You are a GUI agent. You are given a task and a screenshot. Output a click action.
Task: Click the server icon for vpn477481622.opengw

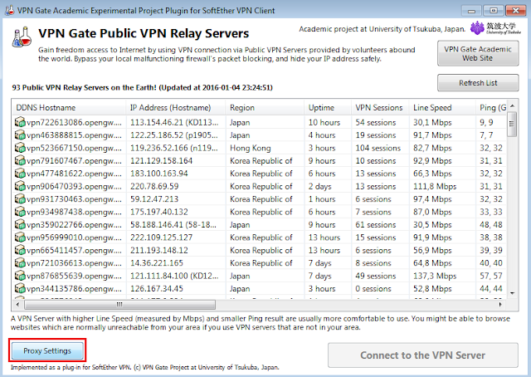(x=20, y=174)
